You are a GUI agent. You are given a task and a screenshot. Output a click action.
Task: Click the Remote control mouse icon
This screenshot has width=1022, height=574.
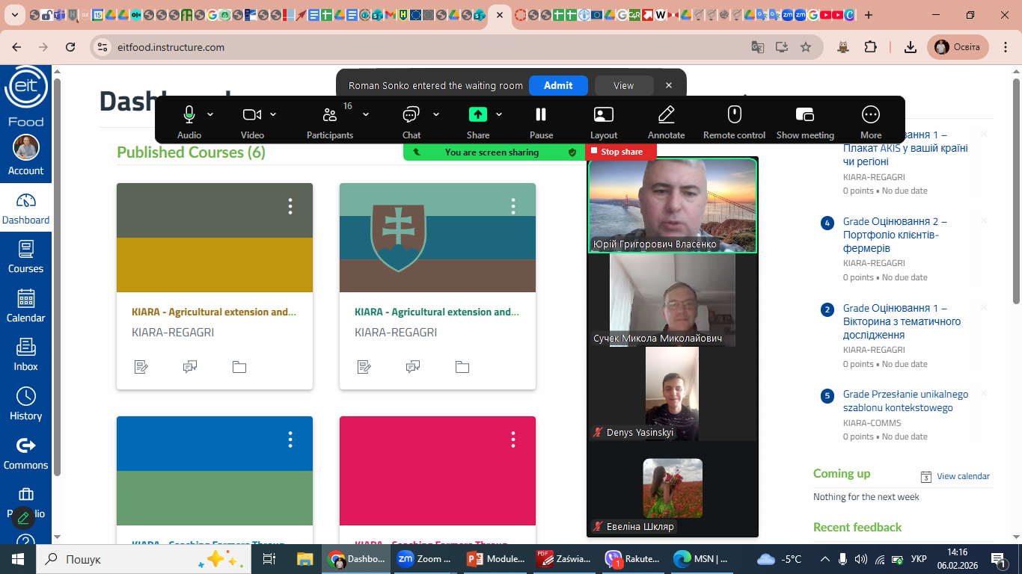pyautogui.click(x=735, y=114)
